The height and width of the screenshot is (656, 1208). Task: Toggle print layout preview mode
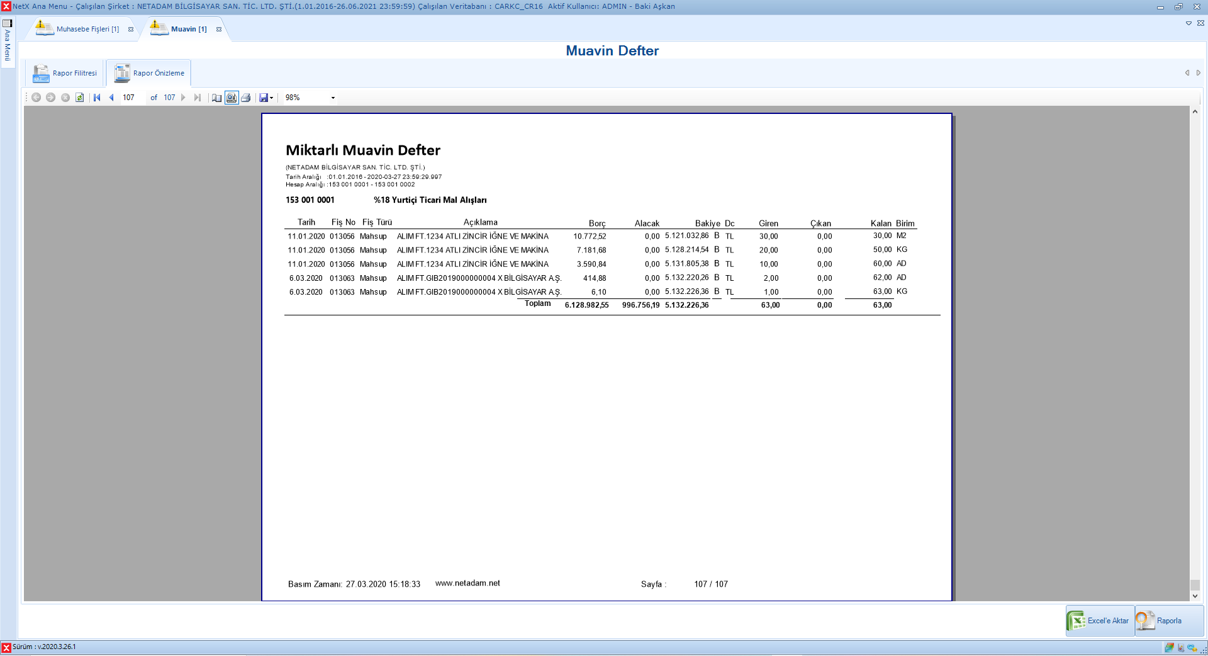tap(232, 98)
